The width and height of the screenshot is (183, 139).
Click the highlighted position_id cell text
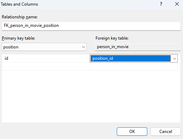pyautogui.click(x=103, y=58)
